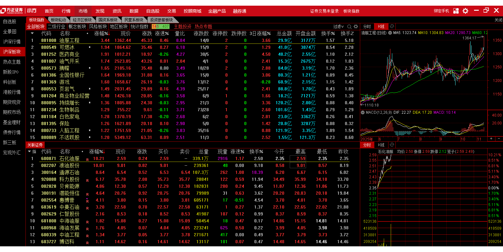The height and width of the screenshot is (252, 503).
Task: Click the 145/407 rise-fall ratio bar
Action: coord(160,27)
